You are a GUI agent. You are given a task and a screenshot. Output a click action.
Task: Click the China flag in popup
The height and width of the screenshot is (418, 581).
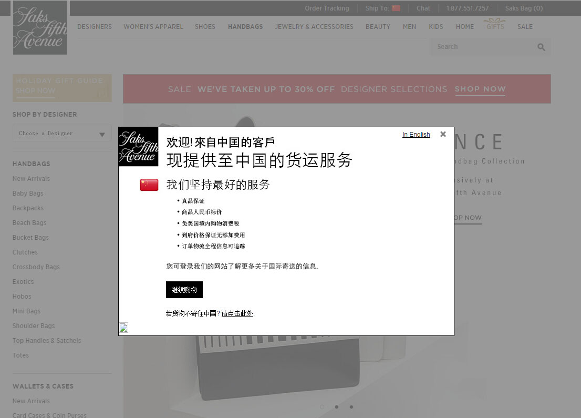pos(149,185)
